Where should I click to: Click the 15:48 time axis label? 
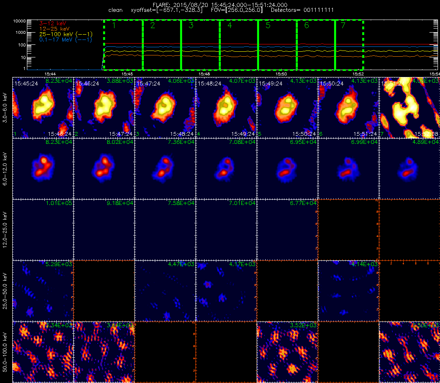click(x=204, y=74)
